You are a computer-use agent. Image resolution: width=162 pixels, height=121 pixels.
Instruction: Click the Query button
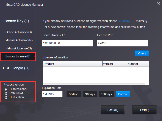(142, 53)
